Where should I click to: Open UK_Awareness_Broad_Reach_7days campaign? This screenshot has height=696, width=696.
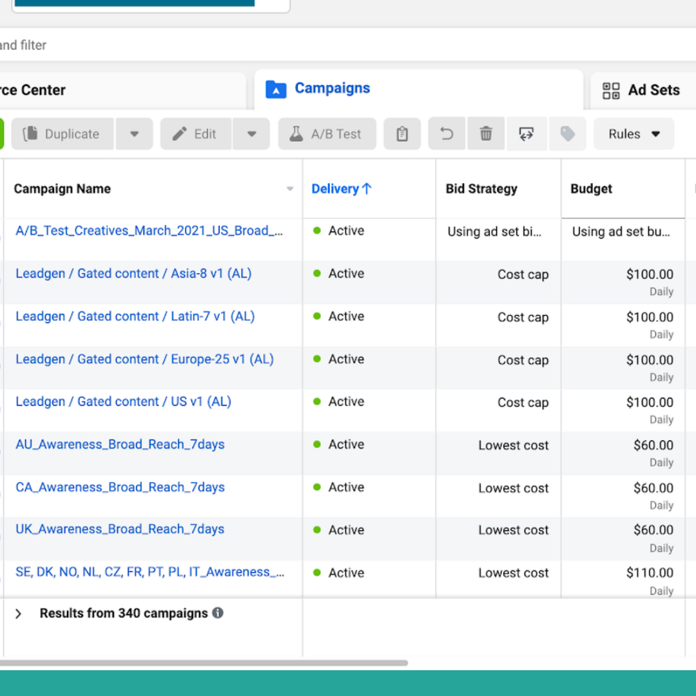[x=120, y=529]
